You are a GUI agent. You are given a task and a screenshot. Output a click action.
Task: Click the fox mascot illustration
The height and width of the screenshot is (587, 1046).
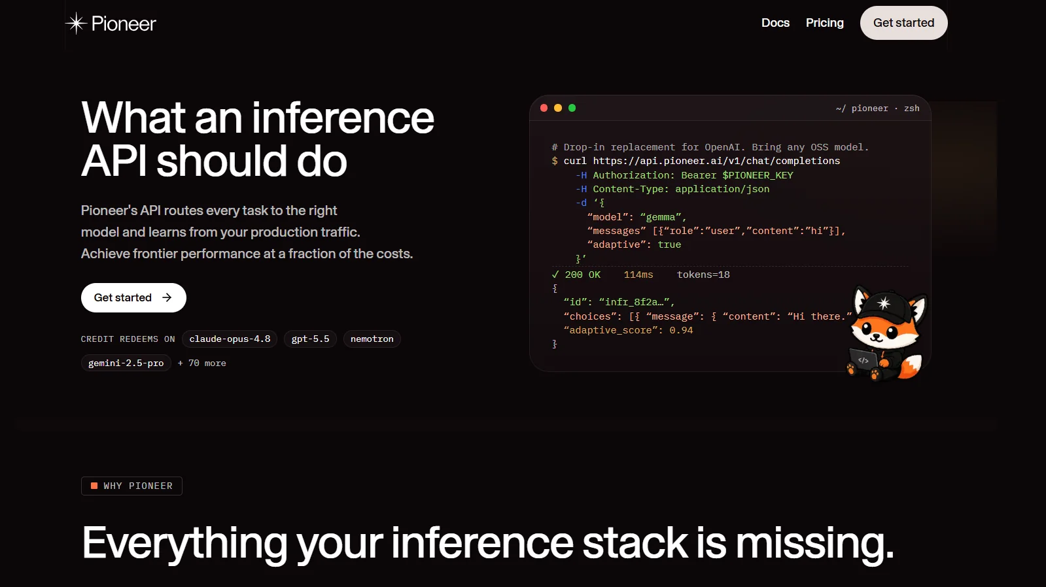[886, 333]
